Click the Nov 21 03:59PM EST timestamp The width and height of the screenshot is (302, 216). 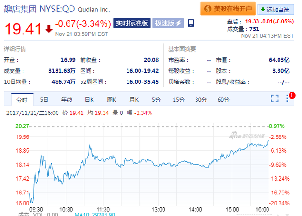click(x=81, y=34)
